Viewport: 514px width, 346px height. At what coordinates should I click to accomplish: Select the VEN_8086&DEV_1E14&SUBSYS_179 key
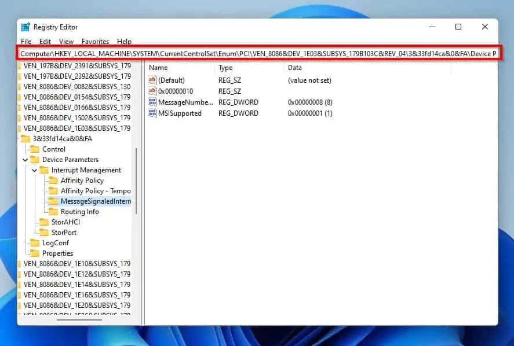78,285
